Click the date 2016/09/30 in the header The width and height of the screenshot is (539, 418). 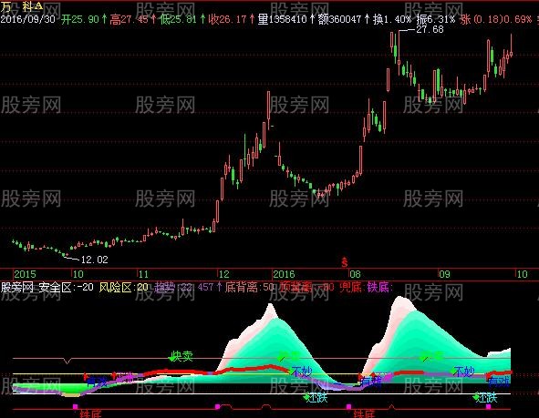pyautogui.click(x=28, y=19)
